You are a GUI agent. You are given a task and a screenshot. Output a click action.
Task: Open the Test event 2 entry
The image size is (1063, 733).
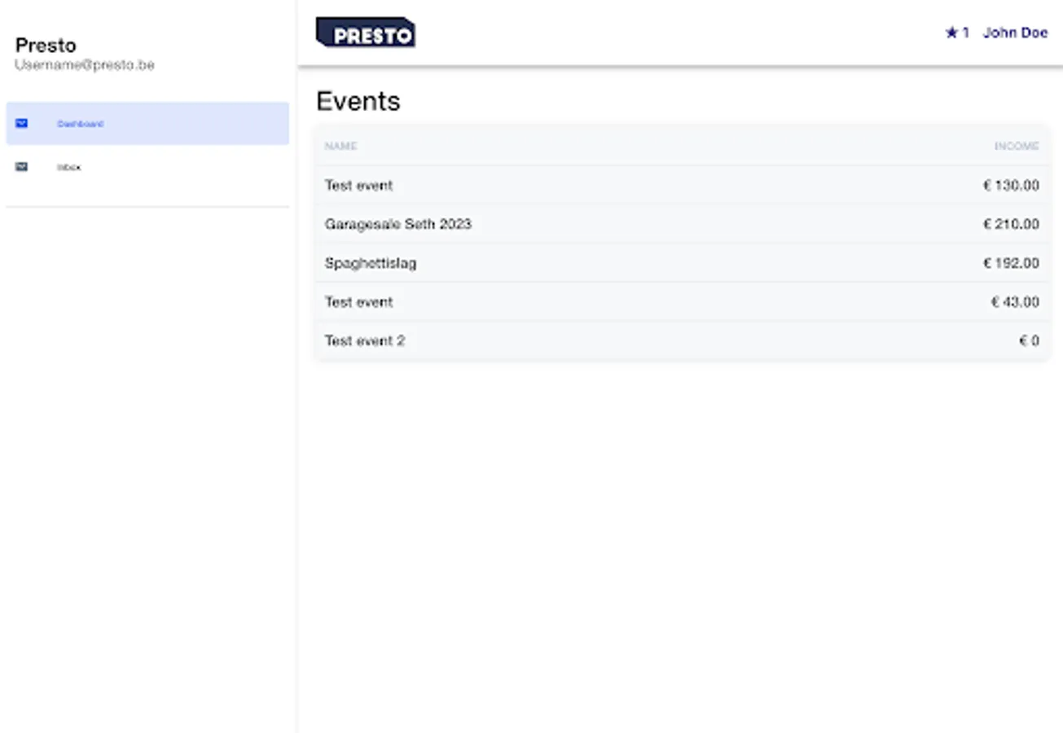coord(365,340)
